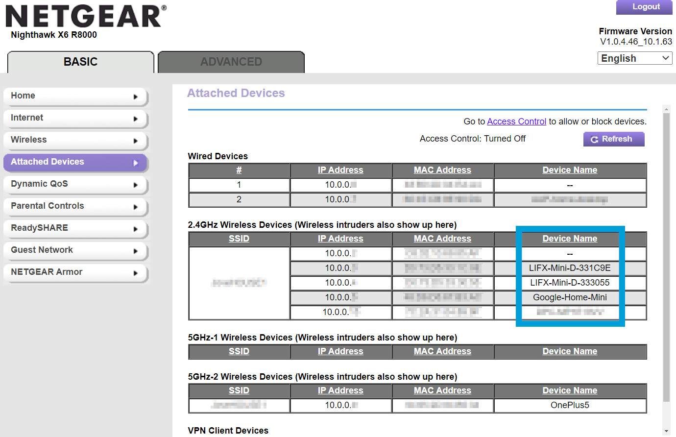This screenshot has height=437, width=676.
Task: Switch to the ADVANCED tab
Action: 231,62
